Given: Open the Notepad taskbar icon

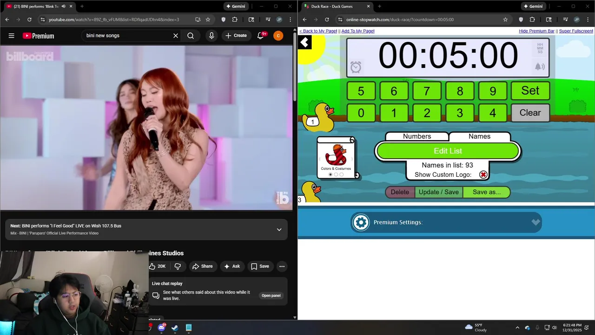Looking at the screenshot, I should click(x=189, y=328).
